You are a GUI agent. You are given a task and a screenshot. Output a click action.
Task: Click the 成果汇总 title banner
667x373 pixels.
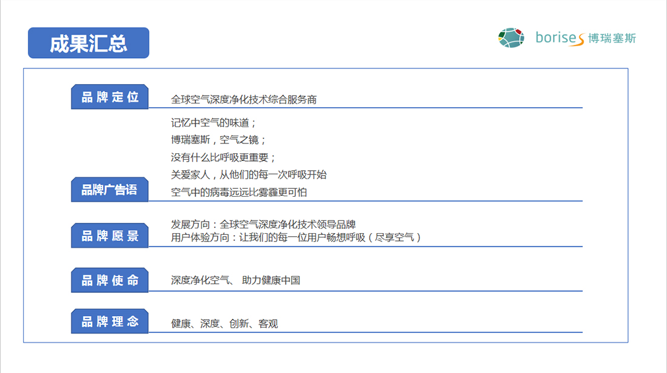pos(89,43)
